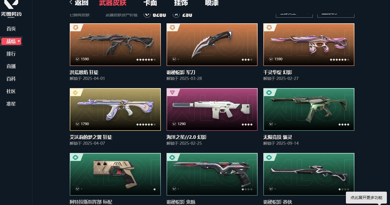
Task: Click the VP icon next to asset value
Action: pyautogui.click(x=147, y=14)
